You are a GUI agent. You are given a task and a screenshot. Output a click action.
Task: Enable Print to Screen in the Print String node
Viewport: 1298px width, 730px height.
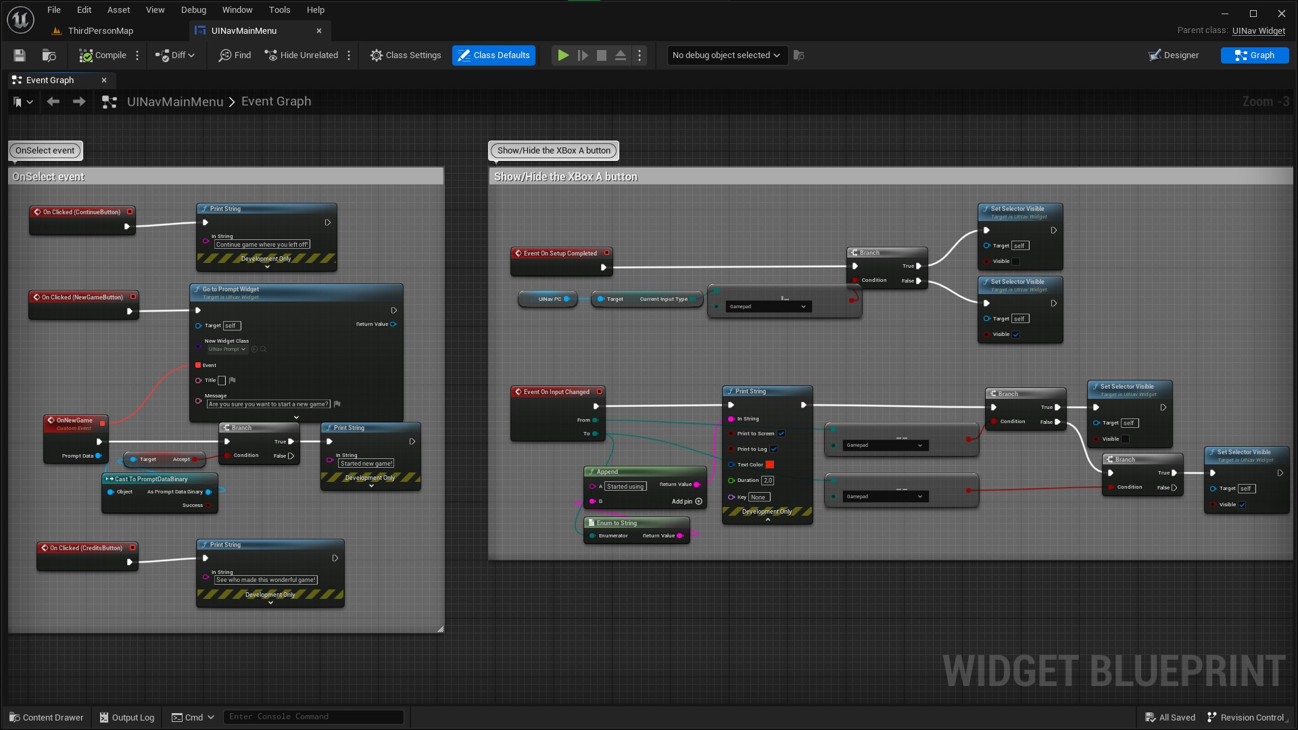pos(782,433)
